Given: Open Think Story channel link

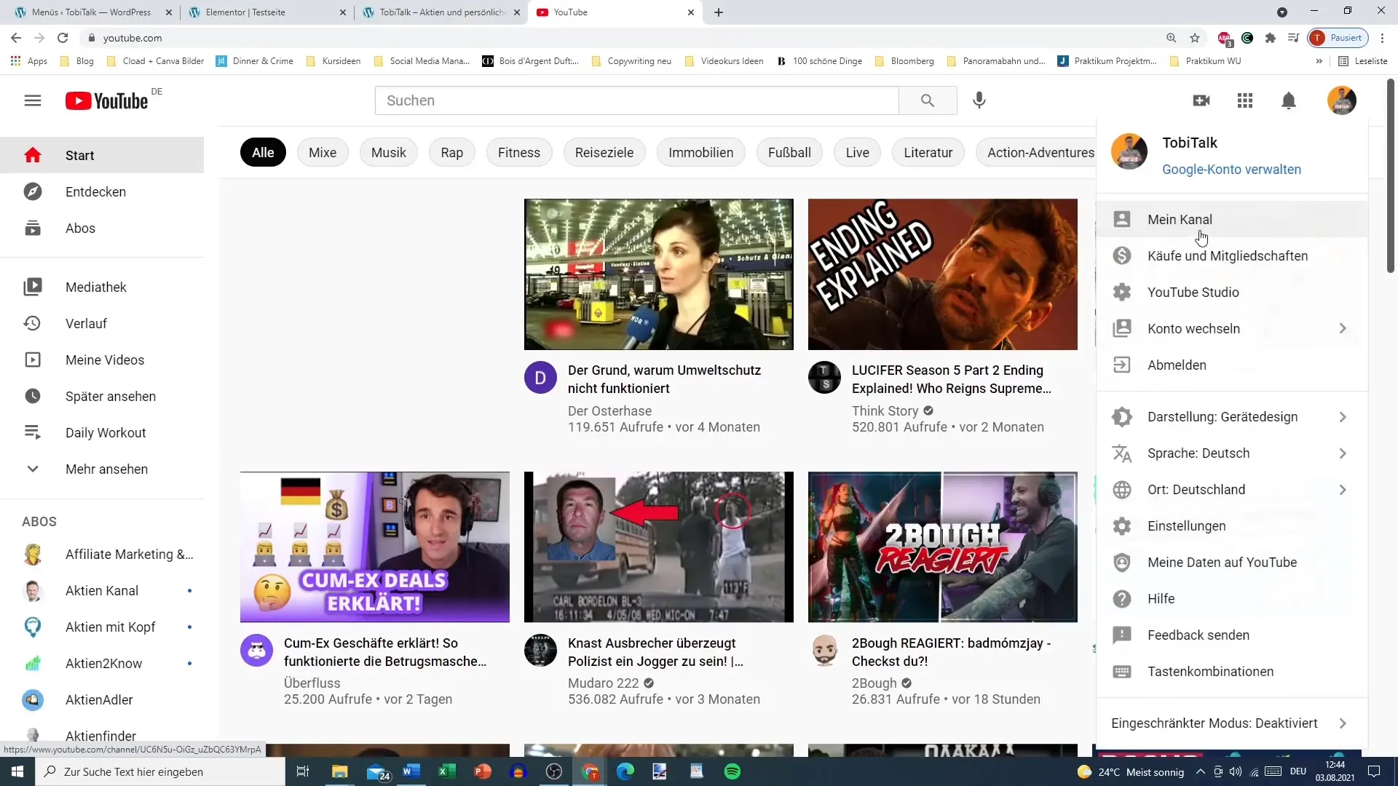Looking at the screenshot, I should (x=885, y=410).
